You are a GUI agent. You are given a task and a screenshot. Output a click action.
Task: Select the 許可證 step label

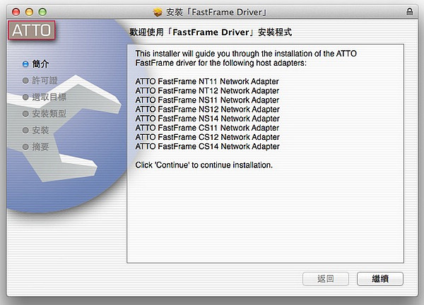click(45, 80)
